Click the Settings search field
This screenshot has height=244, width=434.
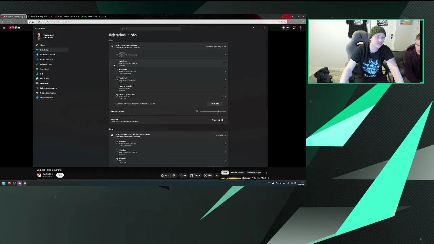150,28
